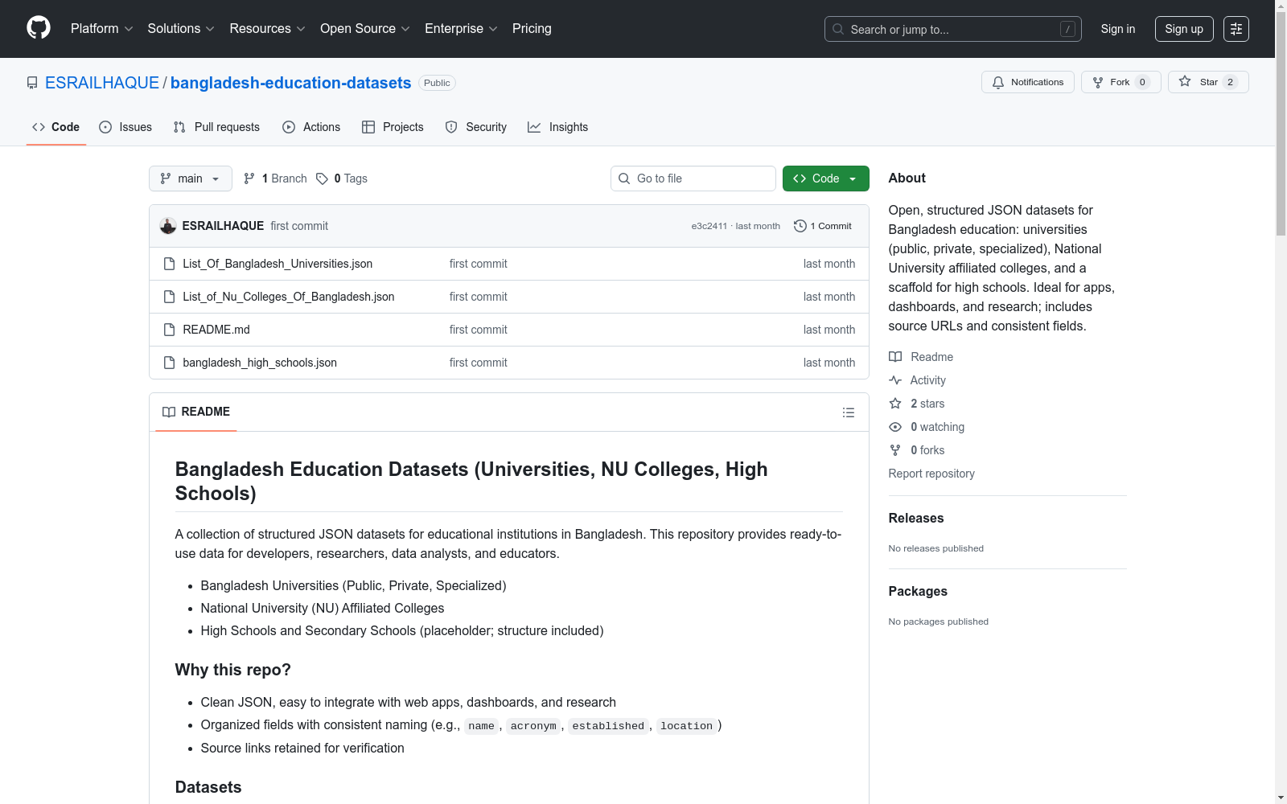
Task: Switch to the Issues tab
Action: (x=125, y=127)
